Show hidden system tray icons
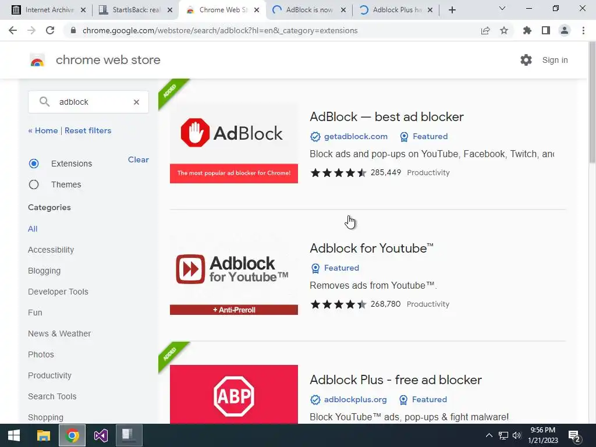The width and height of the screenshot is (596, 447). coord(489,435)
